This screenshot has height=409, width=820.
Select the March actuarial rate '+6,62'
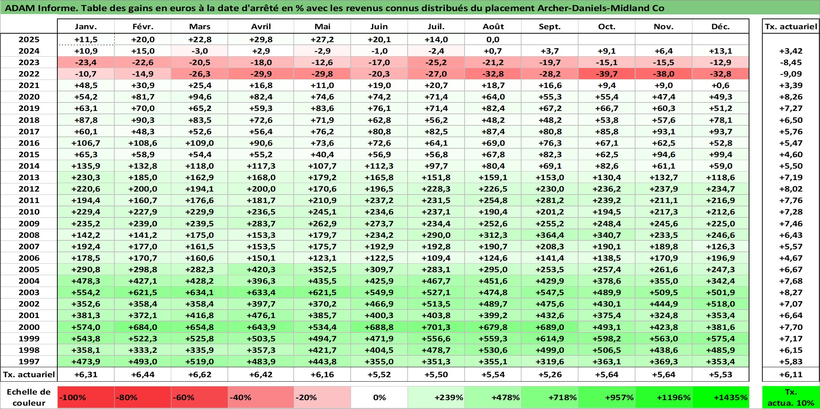tap(200, 375)
